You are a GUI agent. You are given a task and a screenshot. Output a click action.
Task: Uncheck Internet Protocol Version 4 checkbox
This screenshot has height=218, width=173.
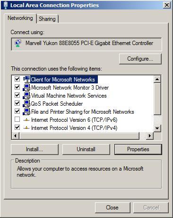click(17, 127)
